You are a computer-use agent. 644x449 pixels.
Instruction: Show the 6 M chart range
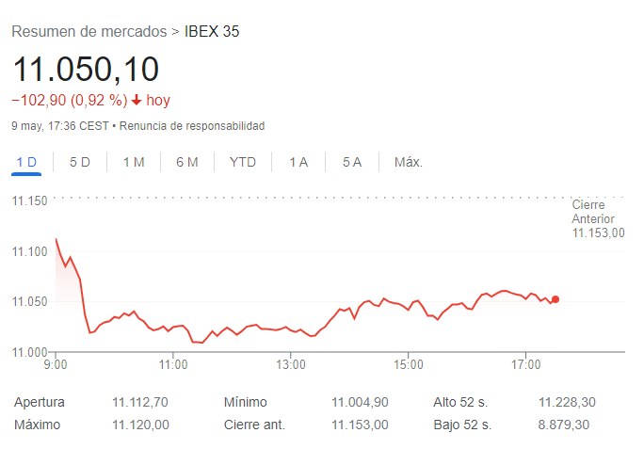point(186,162)
